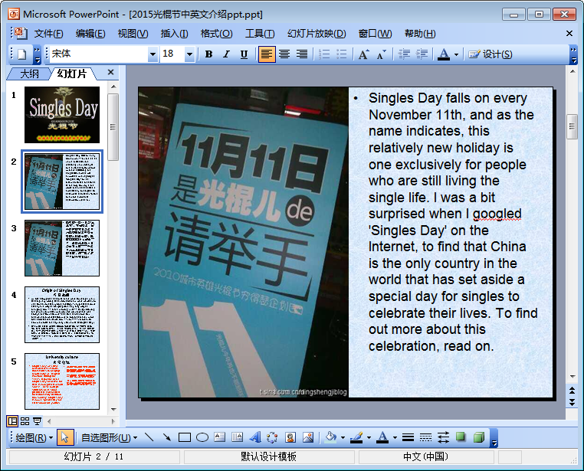Toggle italic formatting
Viewport: 584px width, 471px height.
click(x=226, y=54)
